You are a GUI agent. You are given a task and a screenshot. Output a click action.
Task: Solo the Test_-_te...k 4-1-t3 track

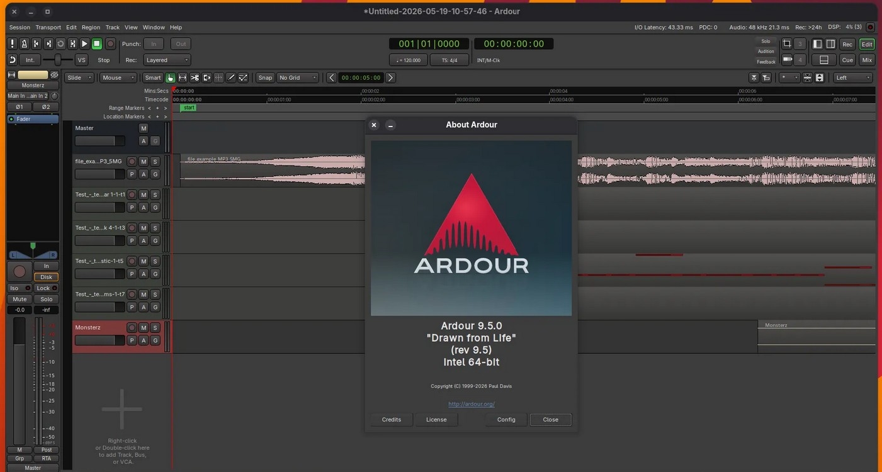[x=155, y=228]
